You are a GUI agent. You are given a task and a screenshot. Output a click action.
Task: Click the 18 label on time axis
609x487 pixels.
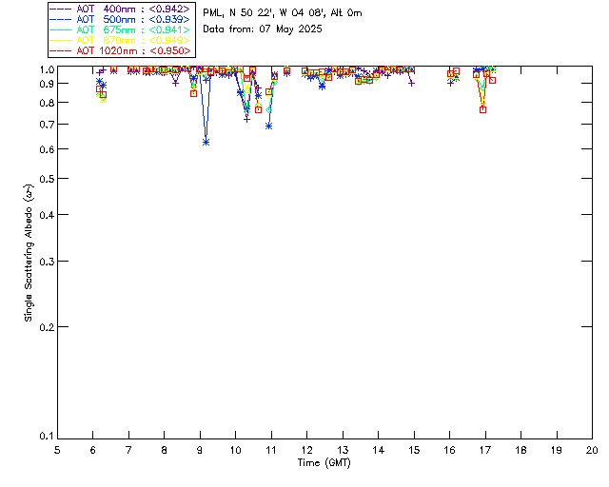(521, 450)
